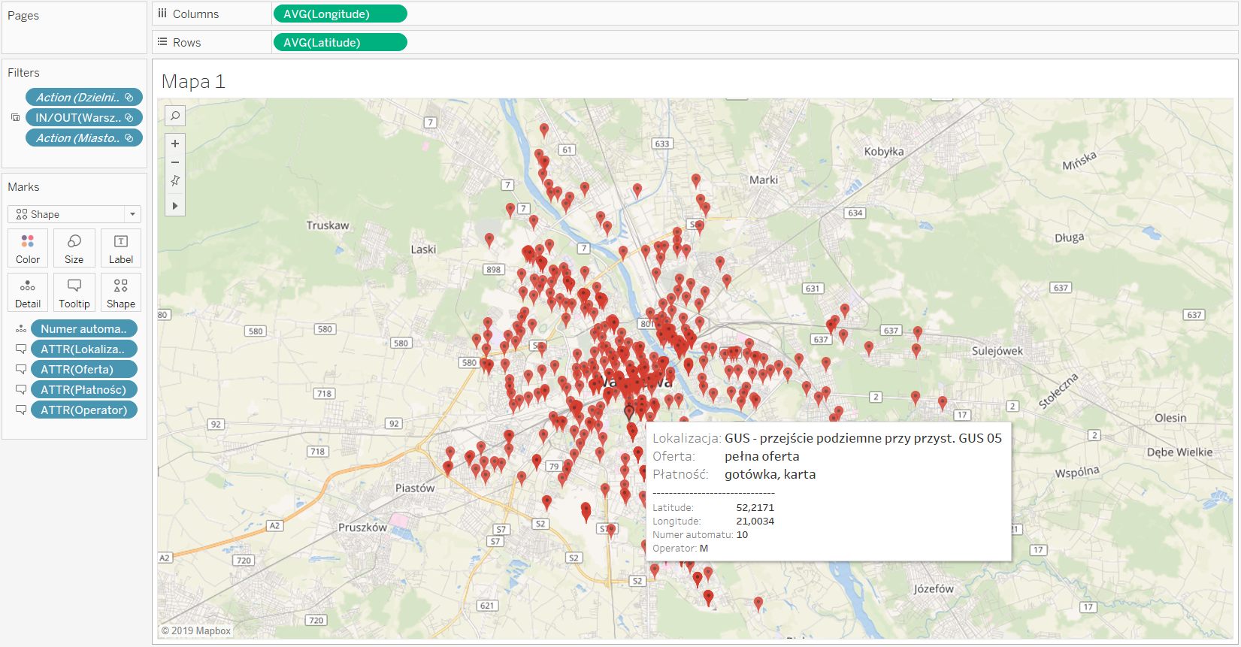Open the Label marks card
Screen dimensions: 1241x647
tap(121, 248)
